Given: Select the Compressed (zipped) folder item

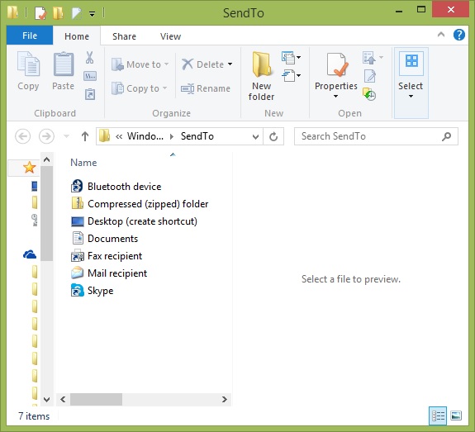Looking at the screenshot, I should click(140, 204).
